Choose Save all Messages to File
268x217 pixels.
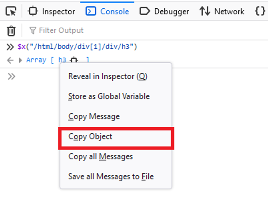(x=111, y=176)
